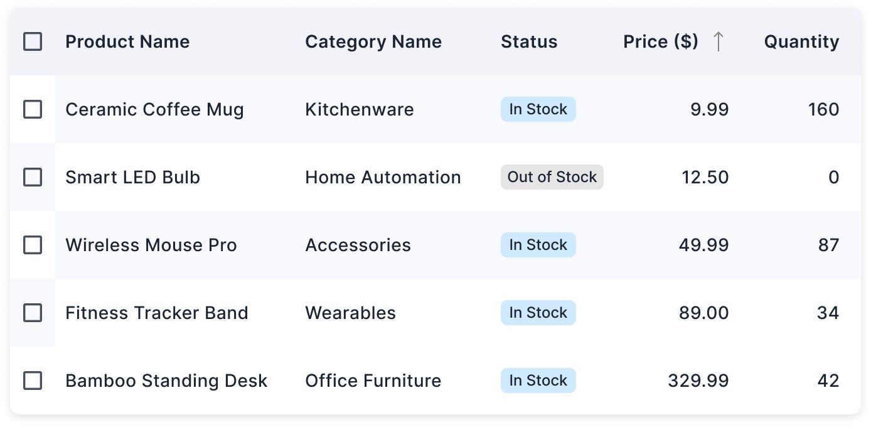Click the Price sort arrow icon
The height and width of the screenshot is (427, 871).
[719, 41]
